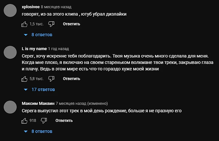The height and width of the screenshot is (141, 219).
Task: Dislike the comment by xplosivee
Action: click(51, 24)
